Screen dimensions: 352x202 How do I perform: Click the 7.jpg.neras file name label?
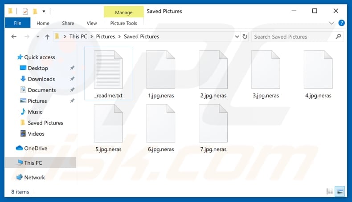point(213,149)
